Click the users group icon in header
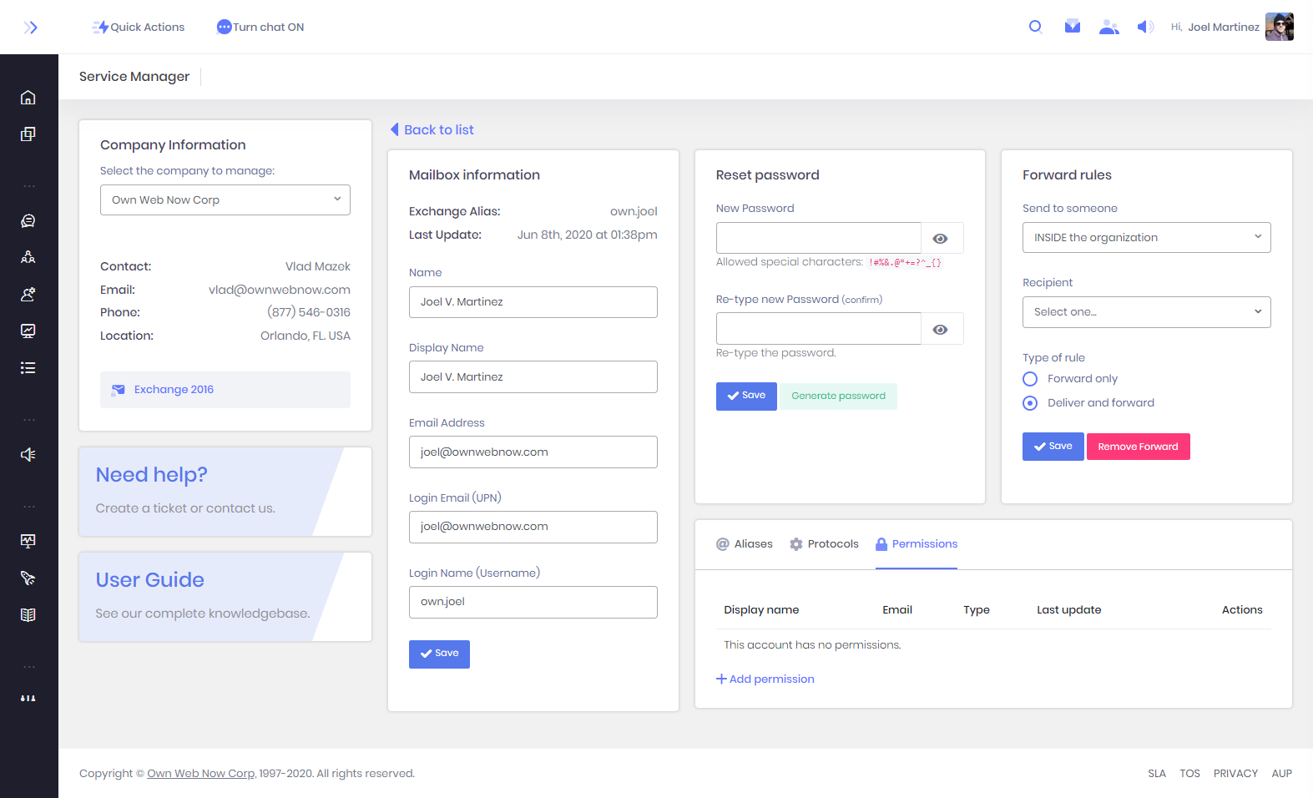Image resolution: width=1313 pixels, height=798 pixels. point(1108,27)
